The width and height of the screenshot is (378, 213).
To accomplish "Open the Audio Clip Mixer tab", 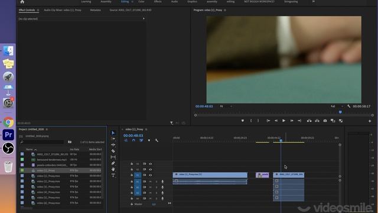I will coord(63,10).
